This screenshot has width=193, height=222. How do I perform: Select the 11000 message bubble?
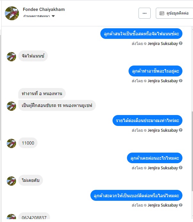pyautogui.click(x=28, y=143)
